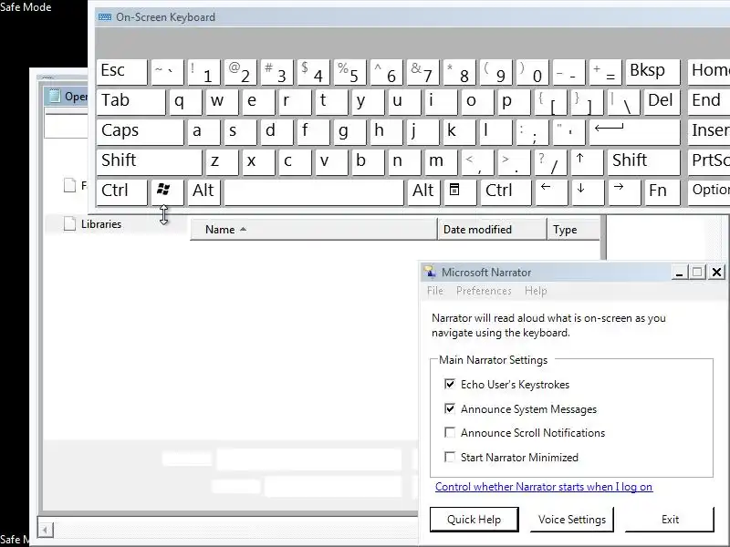
Task: Click the semicolon colon key
Action: (x=533, y=131)
